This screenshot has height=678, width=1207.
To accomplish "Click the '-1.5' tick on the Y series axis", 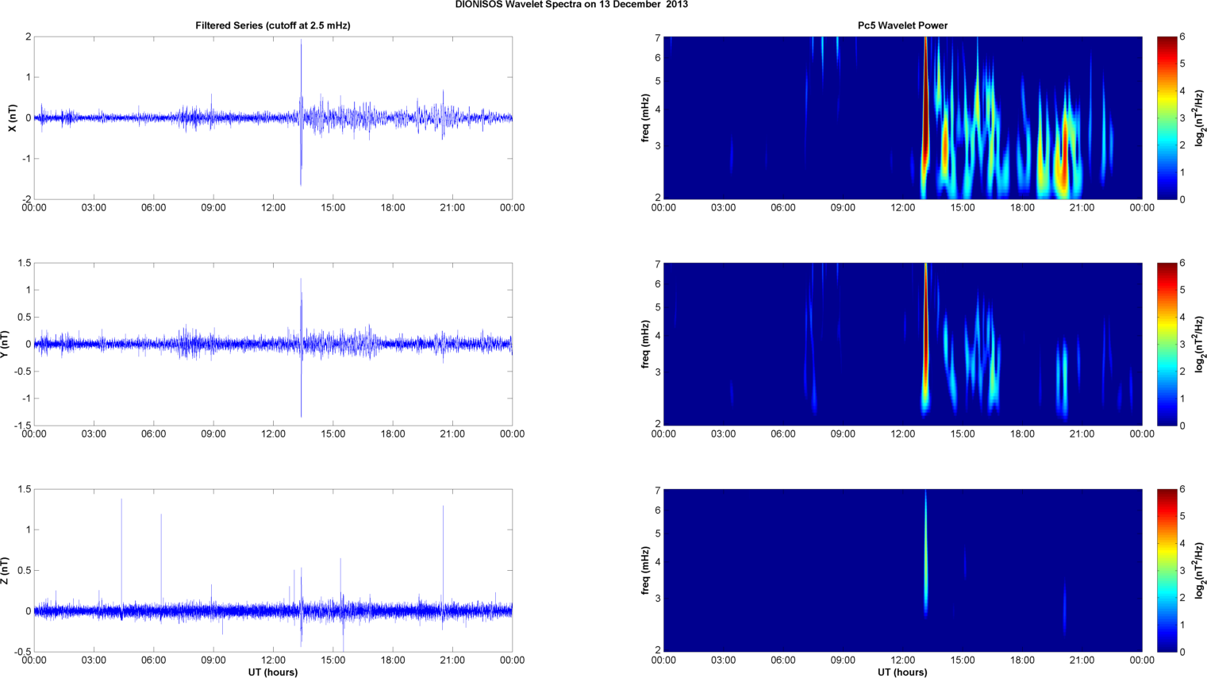I will 23,426.
